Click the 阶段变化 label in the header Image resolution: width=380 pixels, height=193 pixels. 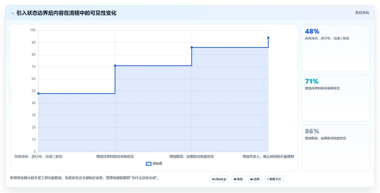tap(362, 13)
